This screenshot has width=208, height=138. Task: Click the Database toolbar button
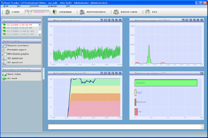tap(62, 12)
